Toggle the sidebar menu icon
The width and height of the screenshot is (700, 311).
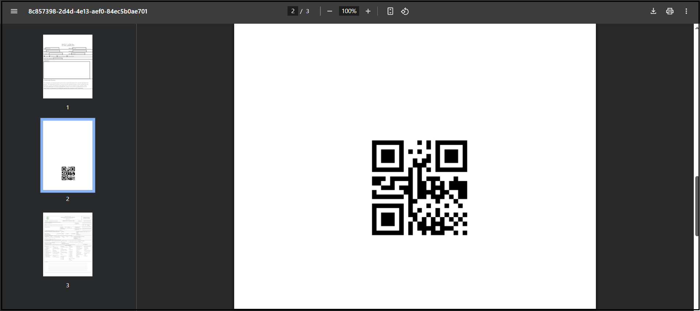tap(14, 11)
